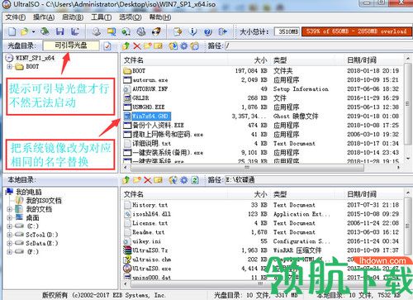Screen dimensions: 413x300
Task: Expand the BOOT folder in the image tree
Action: [x=10, y=67]
